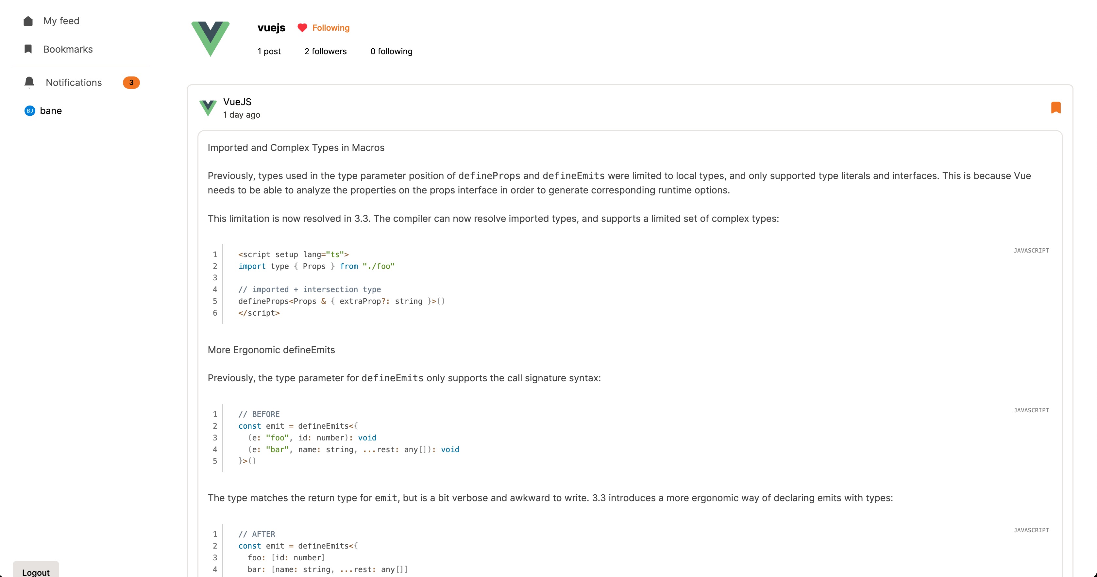Open My feed from sidebar

tap(61, 21)
